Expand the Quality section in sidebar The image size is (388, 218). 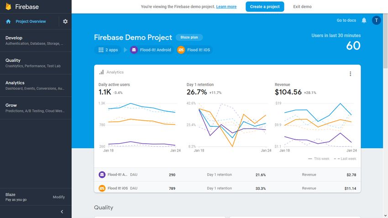(36, 63)
